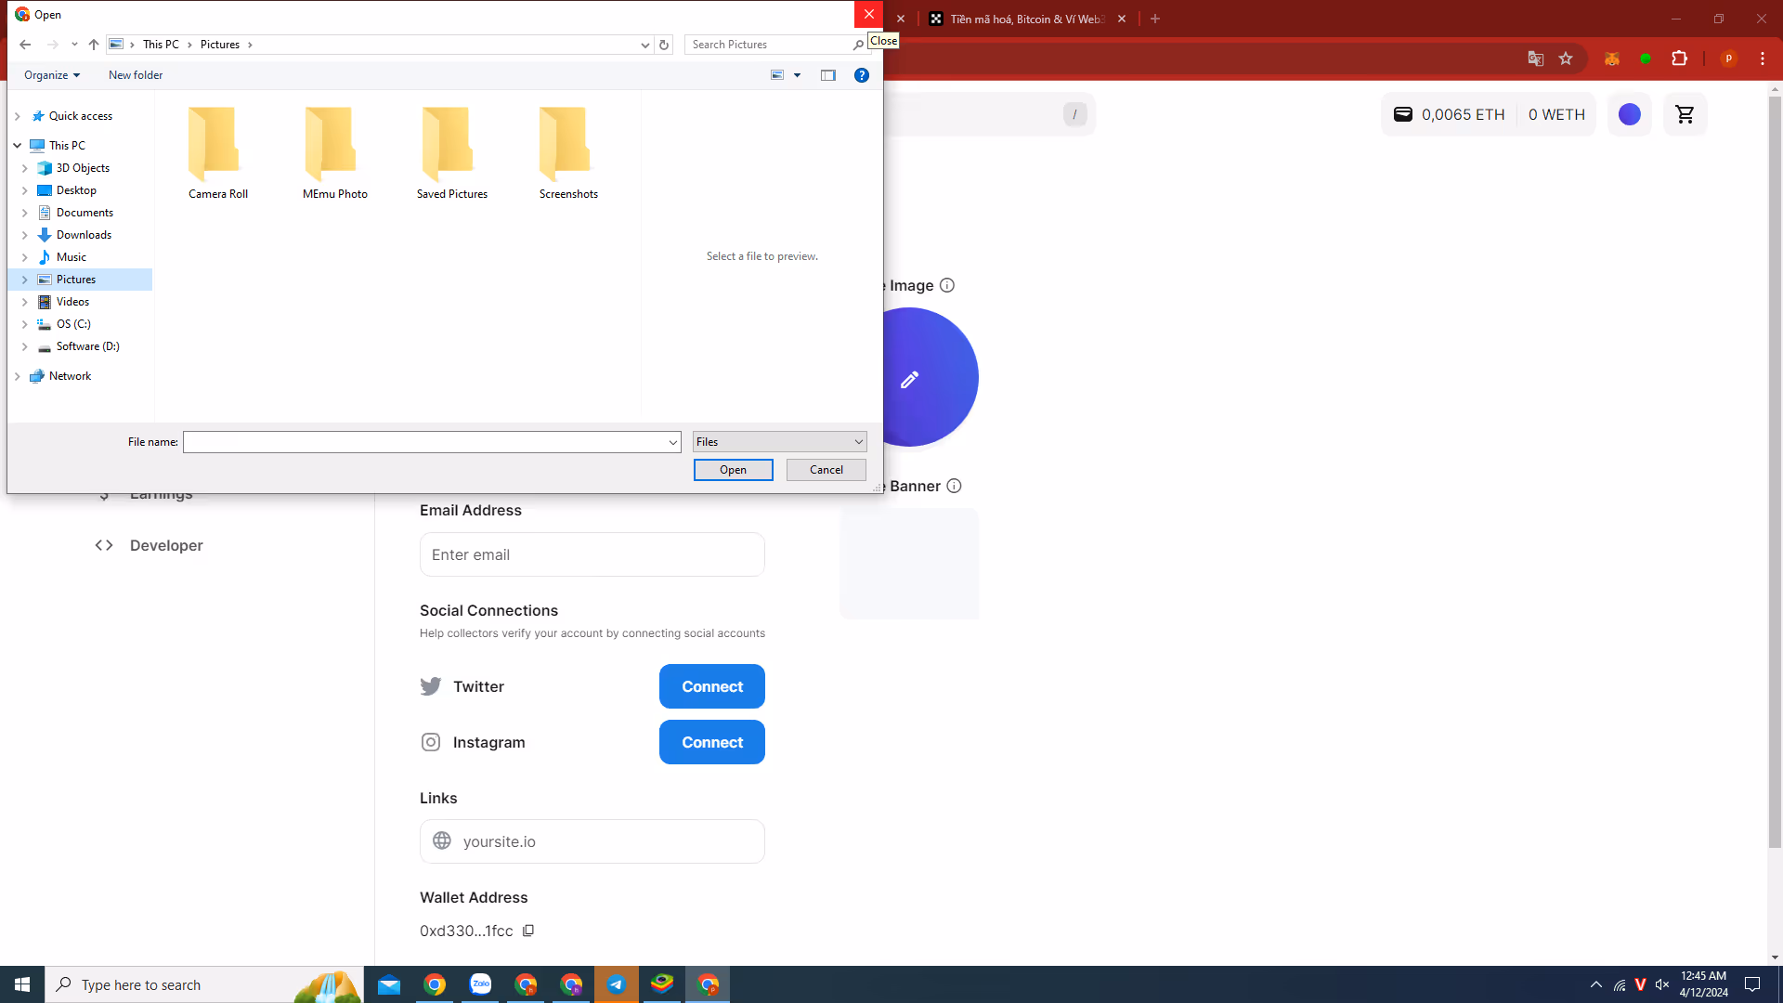Click the Enter email input field
The image size is (1783, 1003).
pos(592,554)
